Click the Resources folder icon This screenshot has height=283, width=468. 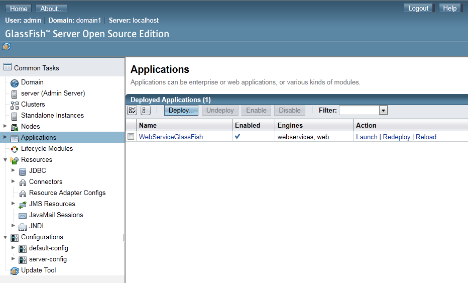[x=15, y=160]
